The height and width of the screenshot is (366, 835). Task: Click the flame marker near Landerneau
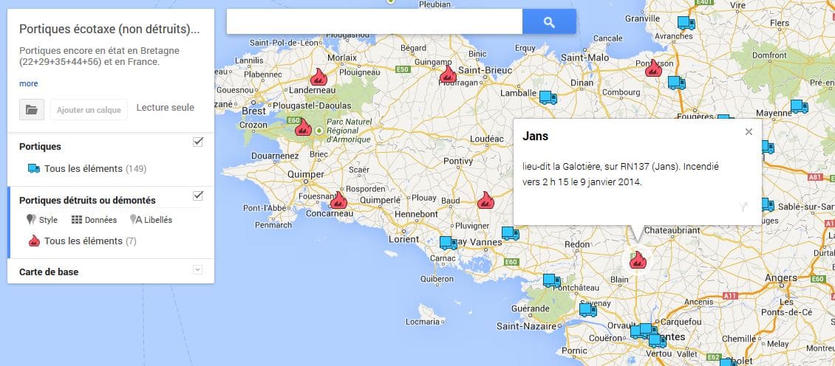coord(318,77)
